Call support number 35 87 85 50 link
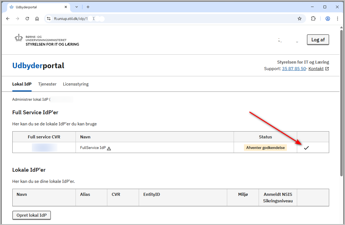The image size is (345, 225). (294, 69)
